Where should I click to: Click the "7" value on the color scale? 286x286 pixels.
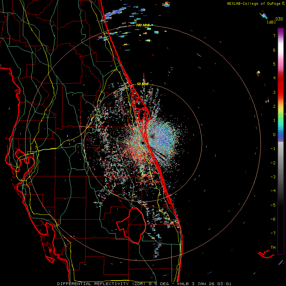point(274,36)
